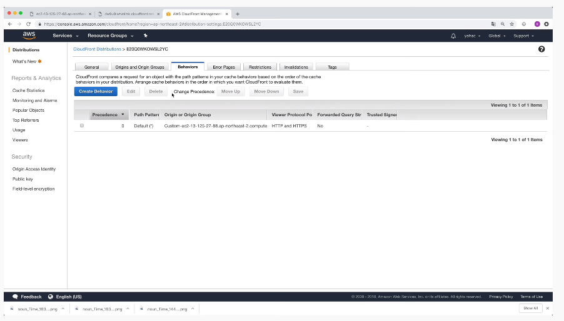Click the AWS logo home icon

29,35
